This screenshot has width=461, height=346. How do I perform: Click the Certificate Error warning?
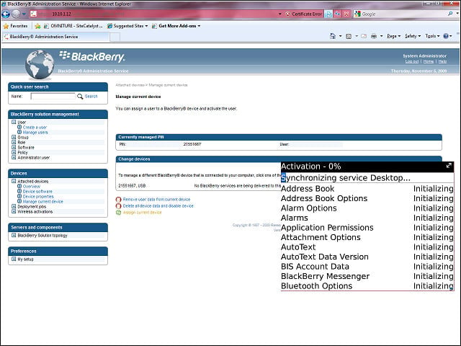point(304,14)
